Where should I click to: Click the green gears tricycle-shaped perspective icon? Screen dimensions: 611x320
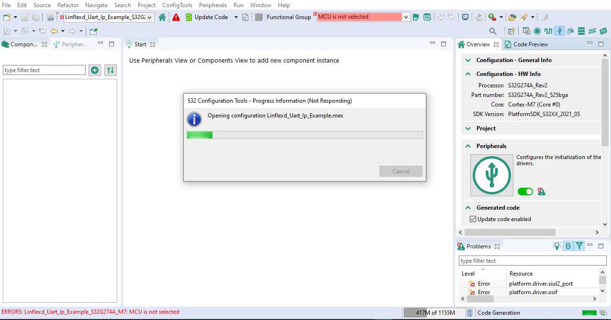570,31
